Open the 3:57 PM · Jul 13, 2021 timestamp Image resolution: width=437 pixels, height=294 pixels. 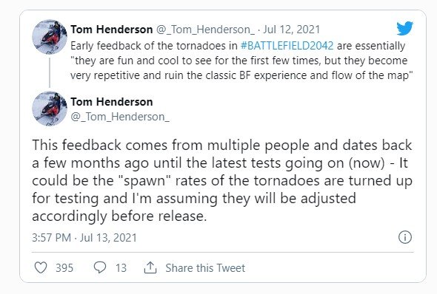click(x=84, y=238)
